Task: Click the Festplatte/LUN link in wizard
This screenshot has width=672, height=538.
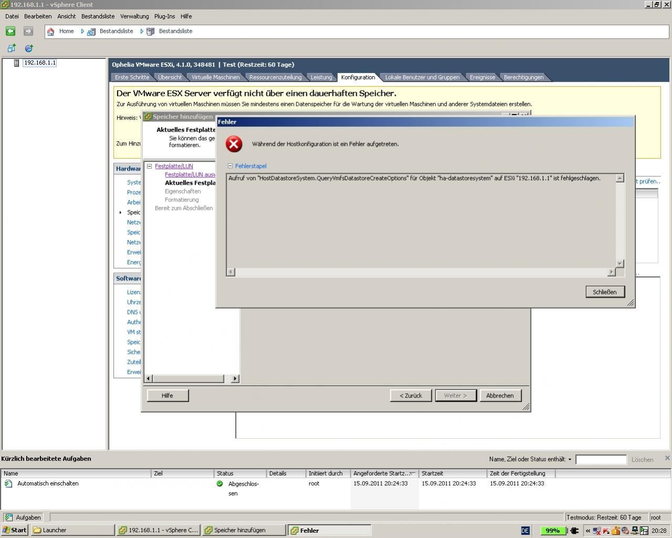Action: [174, 166]
